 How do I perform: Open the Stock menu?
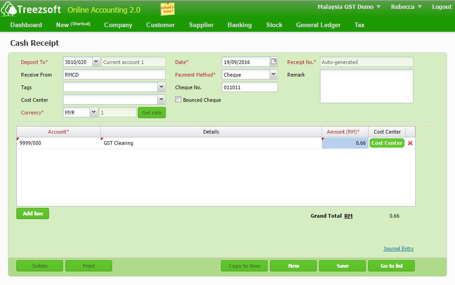(x=274, y=25)
